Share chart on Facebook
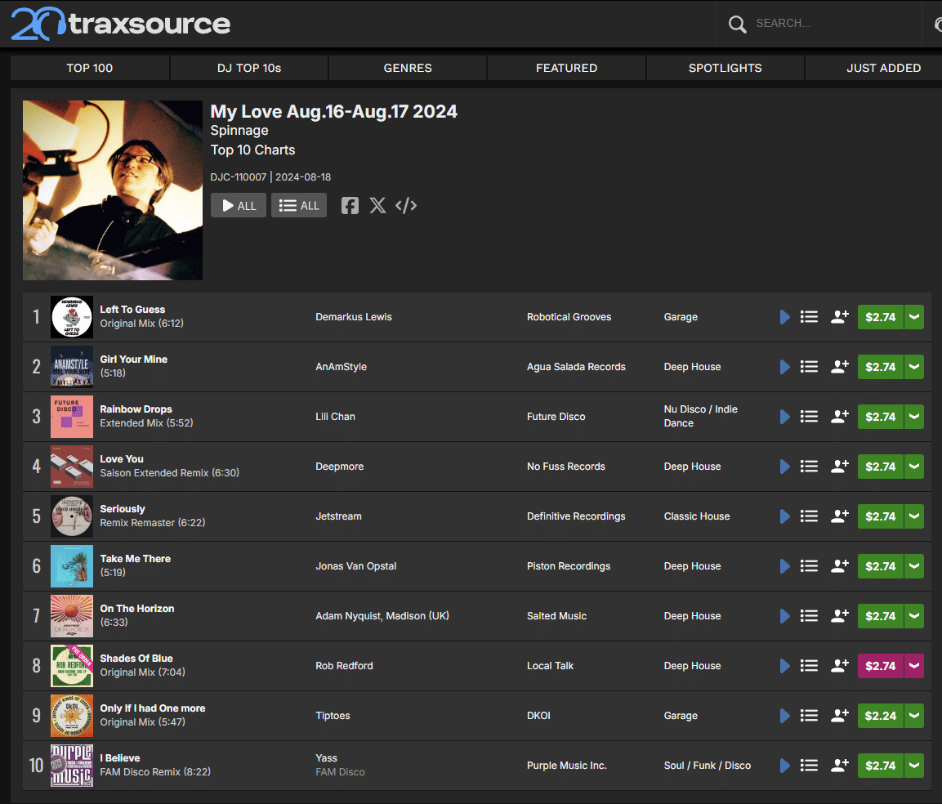 [350, 206]
